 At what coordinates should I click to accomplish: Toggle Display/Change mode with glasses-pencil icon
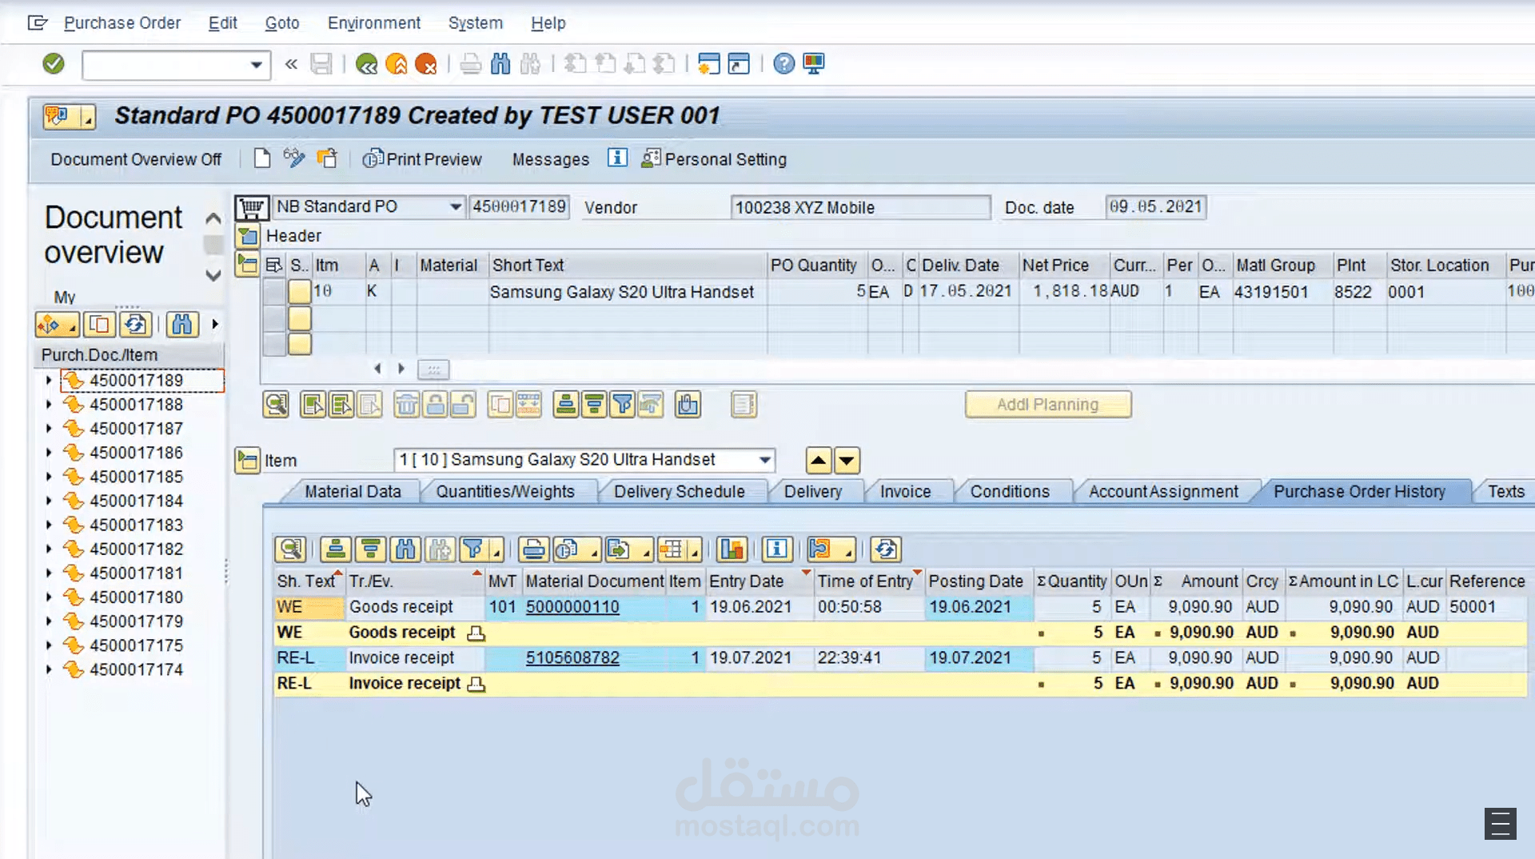click(x=294, y=158)
